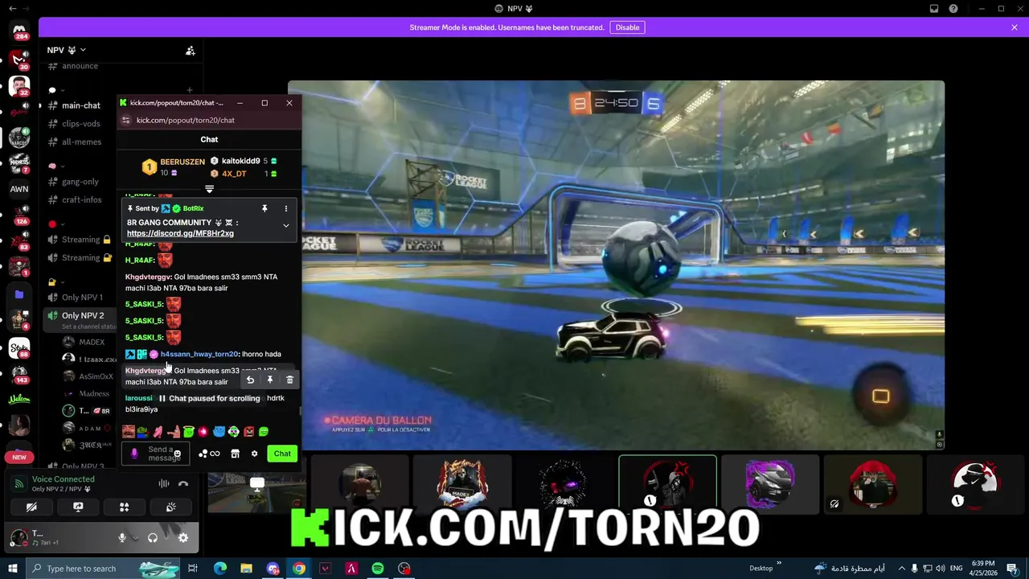Image resolution: width=1029 pixels, height=579 pixels.
Task: Open the Kick gift shop icon
Action: [235, 454]
